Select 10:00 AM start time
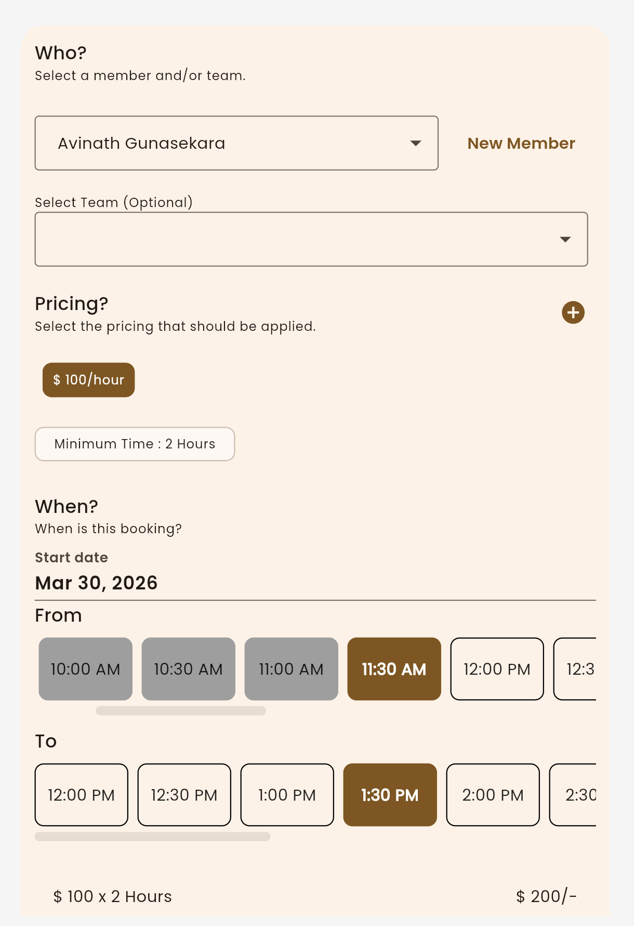 85,669
